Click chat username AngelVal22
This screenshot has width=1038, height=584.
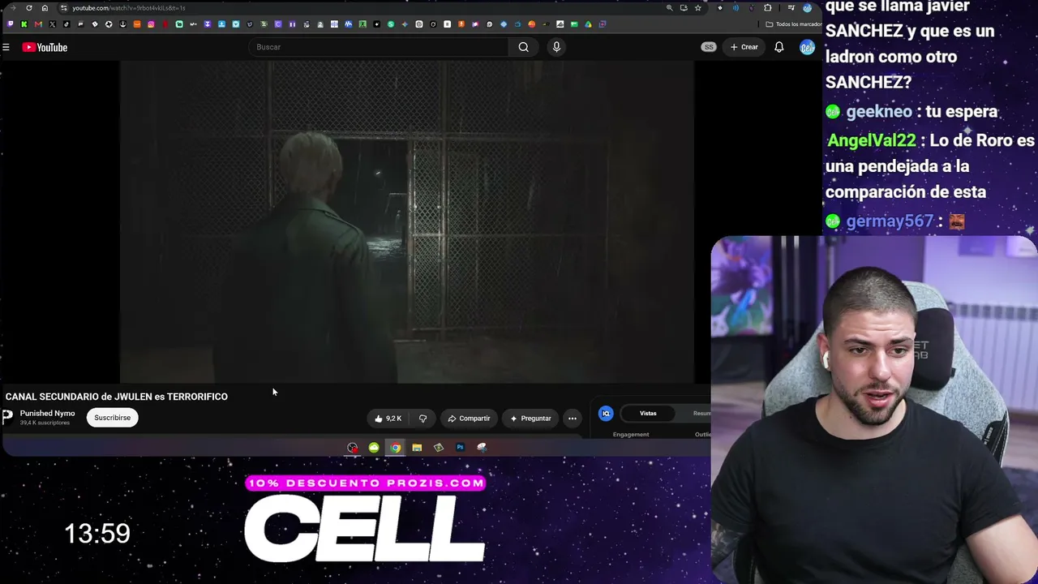(871, 140)
